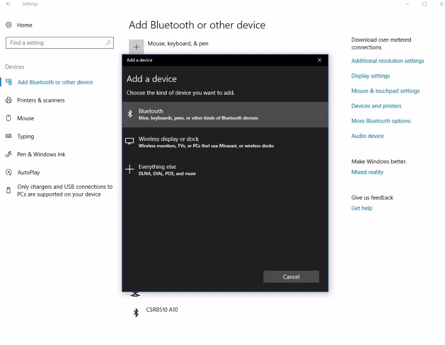Open Pen & Windows Ink settings
The image size is (445, 345).
pyautogui.click(x=41, y=154)
